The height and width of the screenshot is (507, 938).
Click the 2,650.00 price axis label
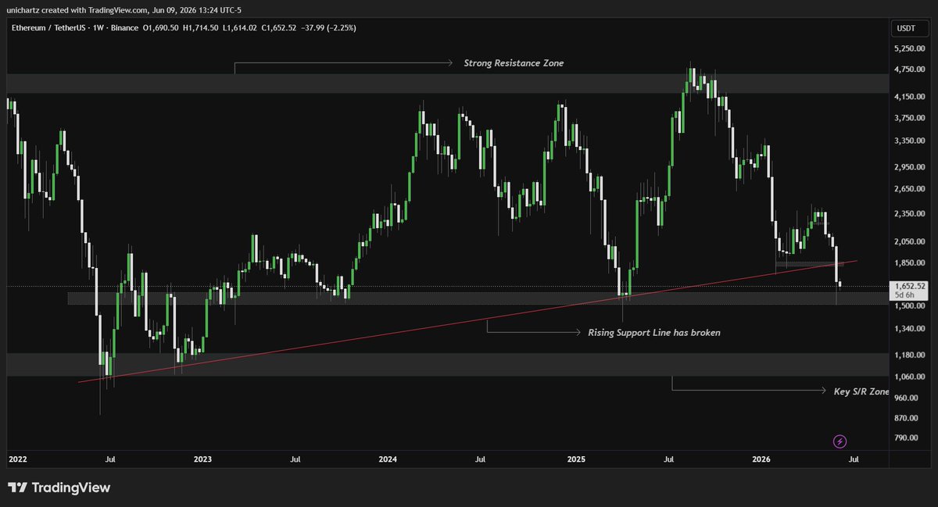[910, 189]
